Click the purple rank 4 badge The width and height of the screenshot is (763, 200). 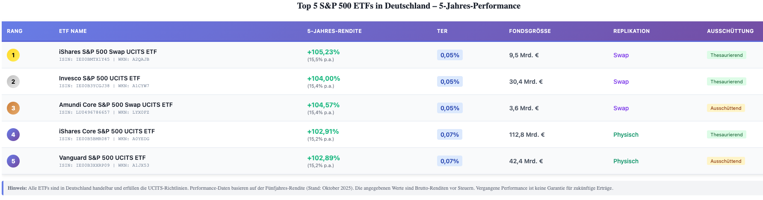(x=13, y=135)
